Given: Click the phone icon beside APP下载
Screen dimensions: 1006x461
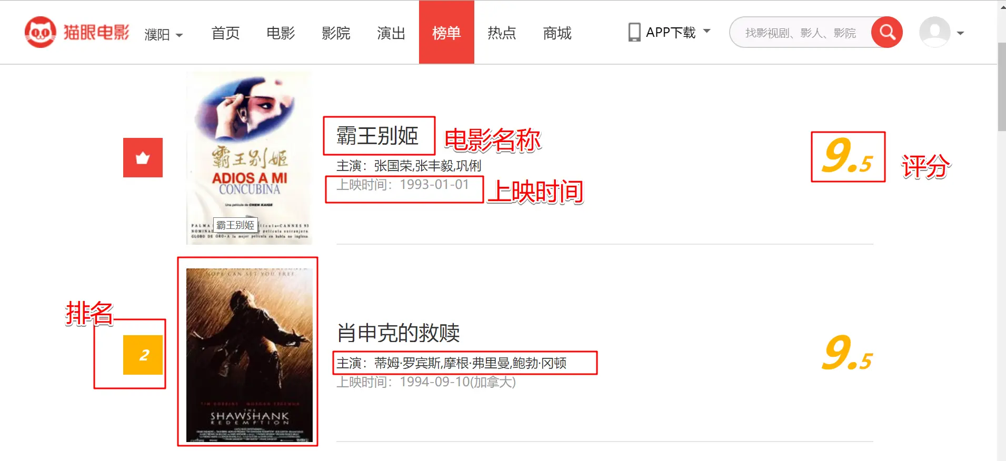Looking at the screenshot, I should (x=634, y=32).
